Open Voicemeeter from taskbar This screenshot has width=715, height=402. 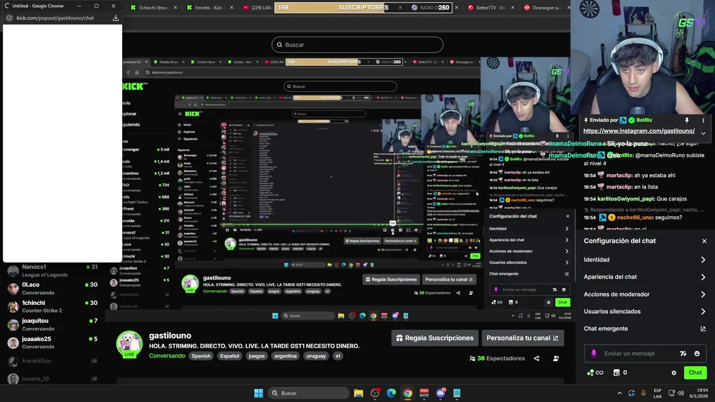click(x=424, y=393)
